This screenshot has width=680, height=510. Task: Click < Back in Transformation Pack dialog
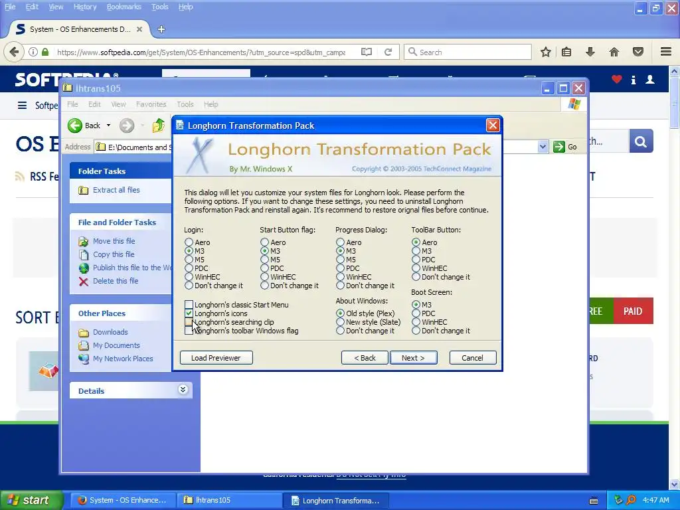click(x=365, y=358)
